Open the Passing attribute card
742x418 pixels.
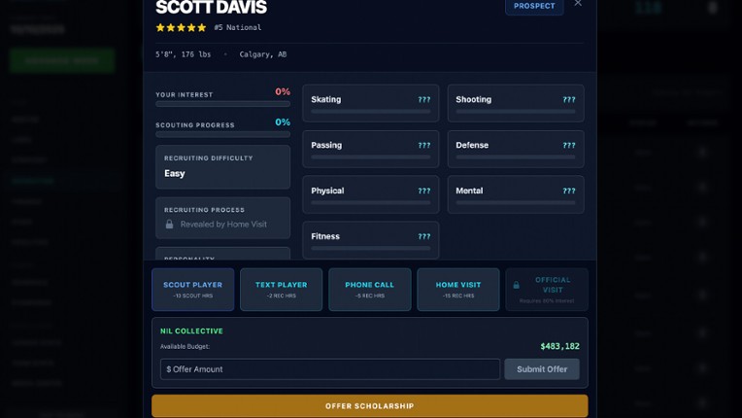click(x=370, y=149)
